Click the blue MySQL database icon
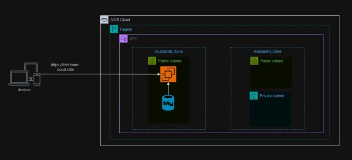 (x=168, y=103)
